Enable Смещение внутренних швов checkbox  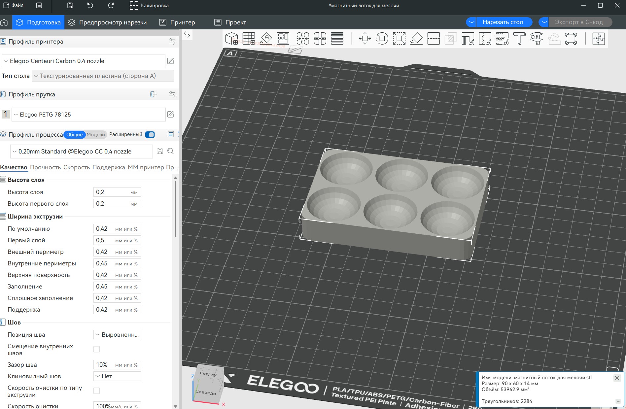coord(97,349)
